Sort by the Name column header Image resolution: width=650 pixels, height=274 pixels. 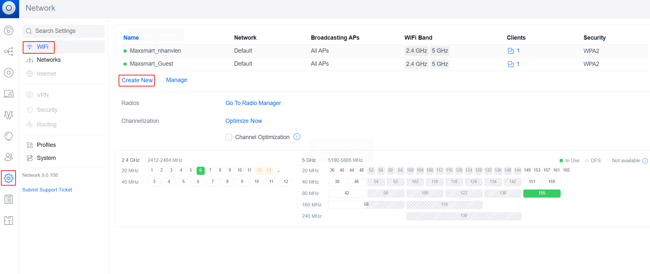click(x=131, y=38)
